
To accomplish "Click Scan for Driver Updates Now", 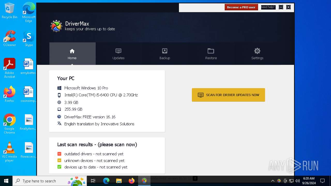I will (228, 95).
